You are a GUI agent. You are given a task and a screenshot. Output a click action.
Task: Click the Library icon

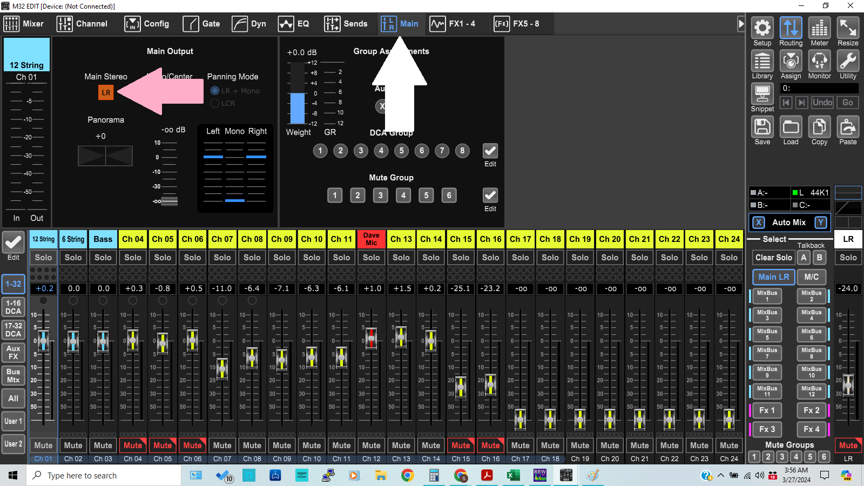(x=762, y=62)
